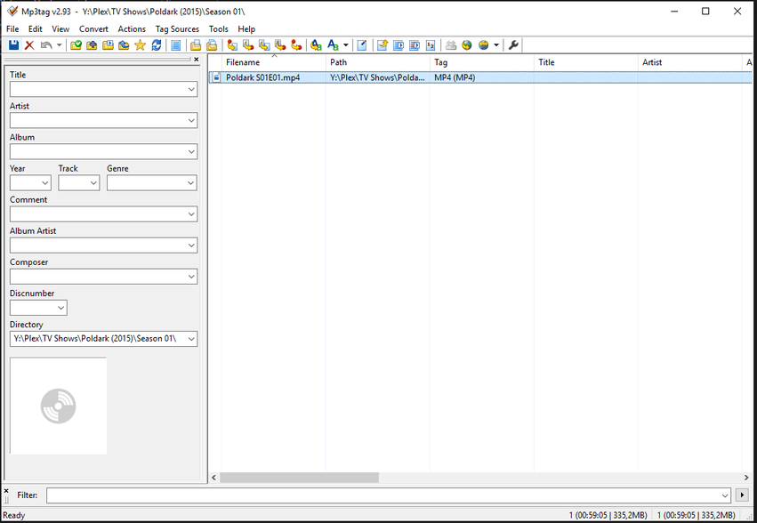Open the Tools menu
Viewport: 757px width, 523px height.
[x=219, y=29]
